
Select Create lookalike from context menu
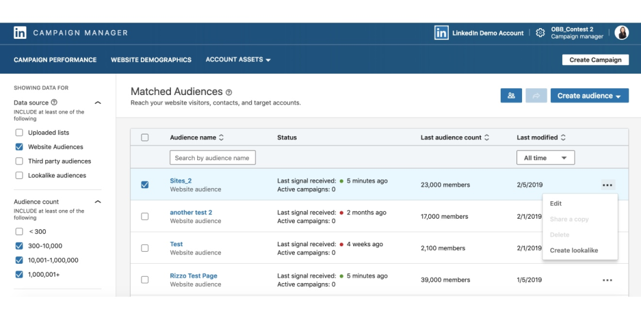[x=573, y=251]
